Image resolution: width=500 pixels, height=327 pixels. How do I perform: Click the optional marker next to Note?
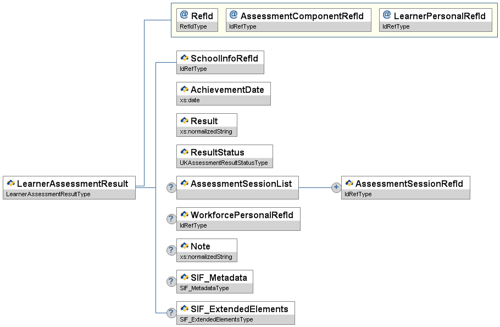tap(171, 250)
